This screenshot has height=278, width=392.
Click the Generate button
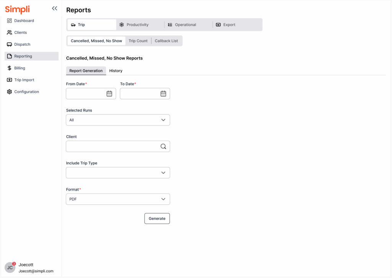pyautogui.click(x=157, y=218)
